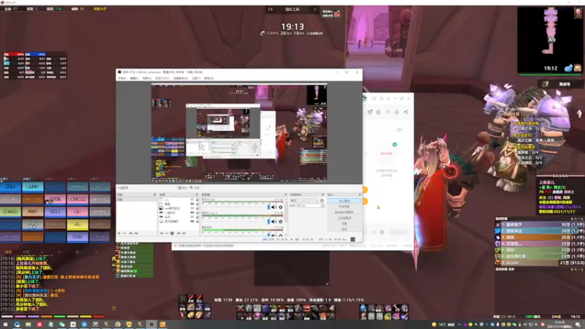The width and height of the screenshot is (585, 329).
Task: Click the OBS preview canvas
Action: click(x=239, y=134)
